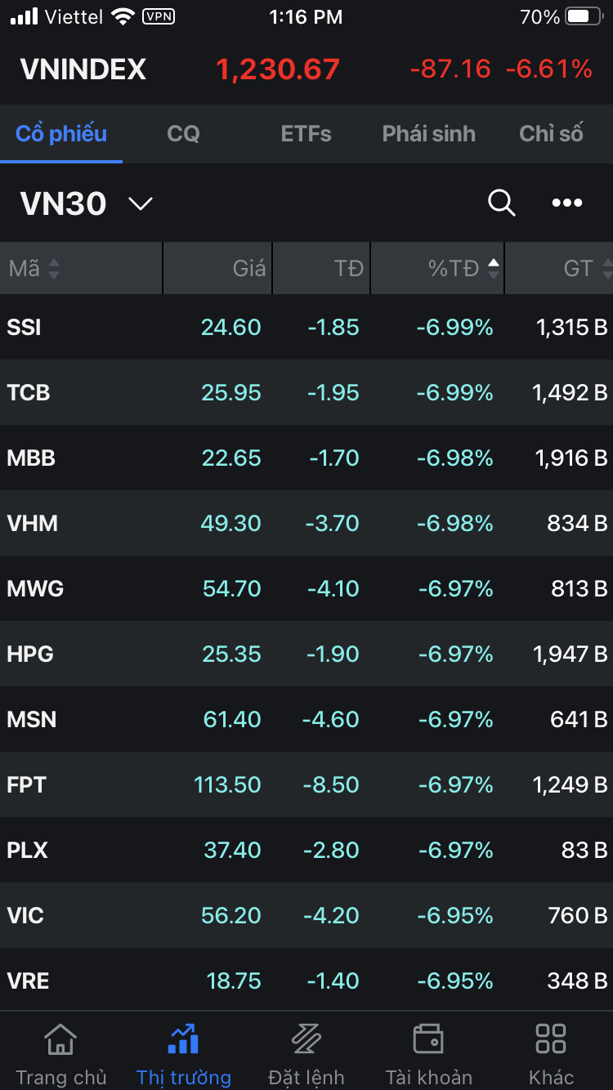
Task: Open Tài khoản wallet icon
Action: click(x=428, y=1039)
